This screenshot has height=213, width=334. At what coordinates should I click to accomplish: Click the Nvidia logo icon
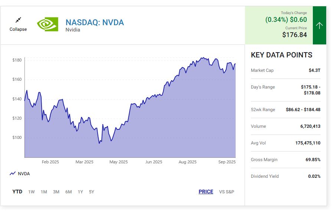pos(48,24)
